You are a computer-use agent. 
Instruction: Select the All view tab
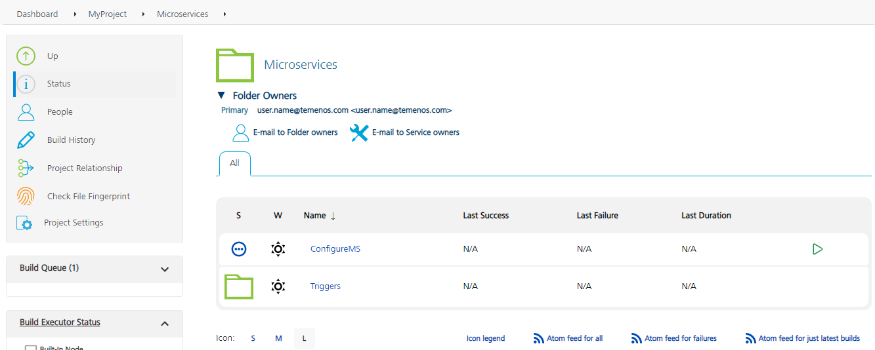point(234,163)
